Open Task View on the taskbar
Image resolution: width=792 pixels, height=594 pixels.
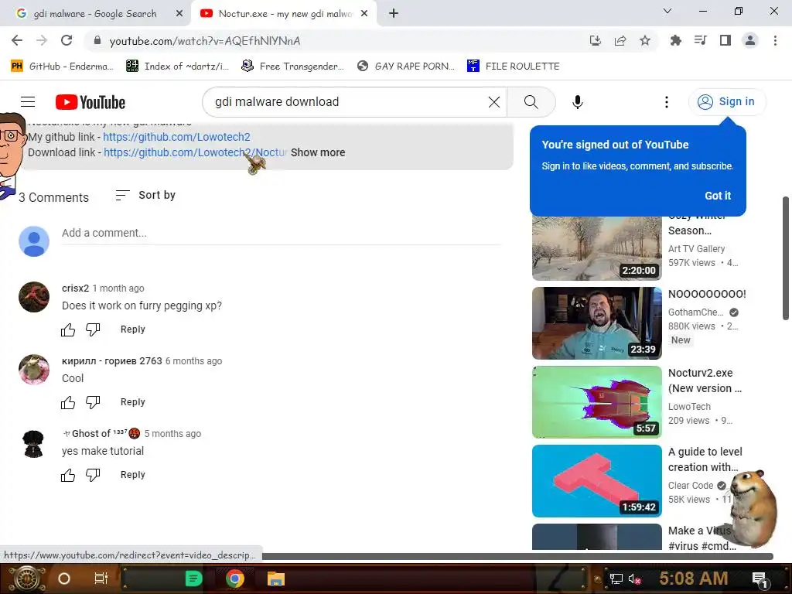click(x=101, y=579)
